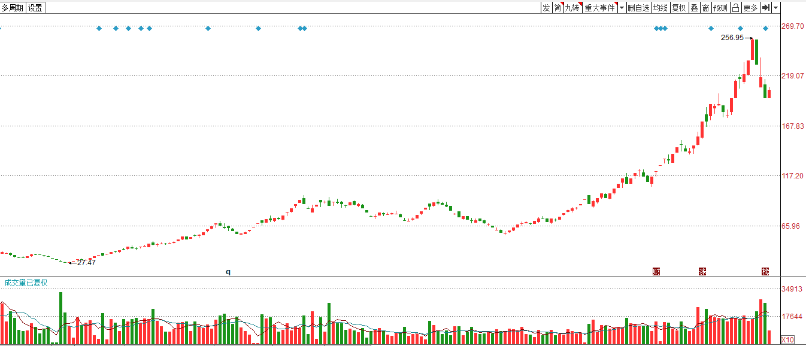Image resolution: width=806 pixels, height=346 pixels.
Task: Click the X10 volume scale box
Action: click(x=788, y=339)
